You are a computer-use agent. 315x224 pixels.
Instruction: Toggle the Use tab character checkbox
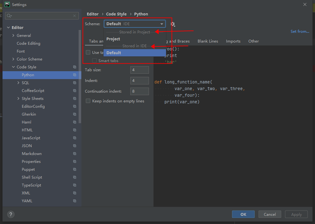(88, 53)
